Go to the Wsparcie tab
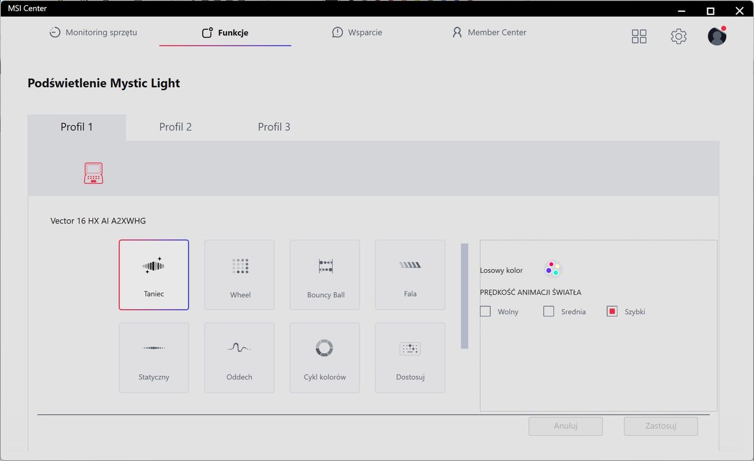The height and width of the screenshot is (461, 754). pos(357,32)
